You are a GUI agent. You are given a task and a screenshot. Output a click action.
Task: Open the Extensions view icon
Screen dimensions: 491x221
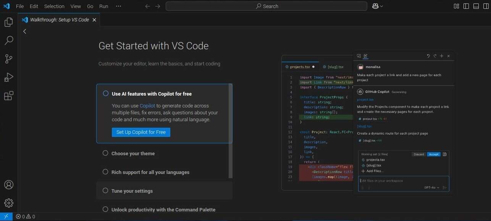(x=8, y=96)
